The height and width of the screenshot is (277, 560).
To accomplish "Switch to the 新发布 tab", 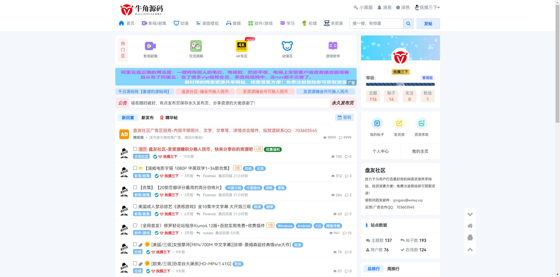I will tap(147, 117).
